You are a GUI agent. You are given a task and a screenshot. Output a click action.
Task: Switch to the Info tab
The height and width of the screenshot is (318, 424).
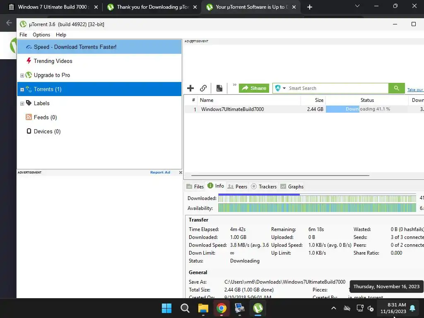point(216,186)
